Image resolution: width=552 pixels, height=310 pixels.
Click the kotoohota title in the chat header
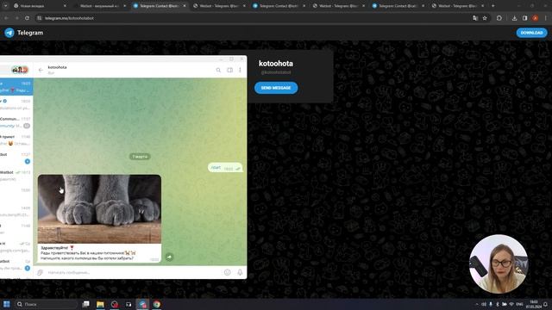point(57,67)
